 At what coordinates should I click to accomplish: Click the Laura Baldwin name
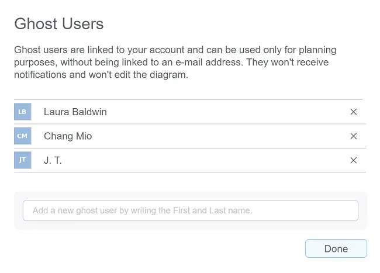(75, 112)
